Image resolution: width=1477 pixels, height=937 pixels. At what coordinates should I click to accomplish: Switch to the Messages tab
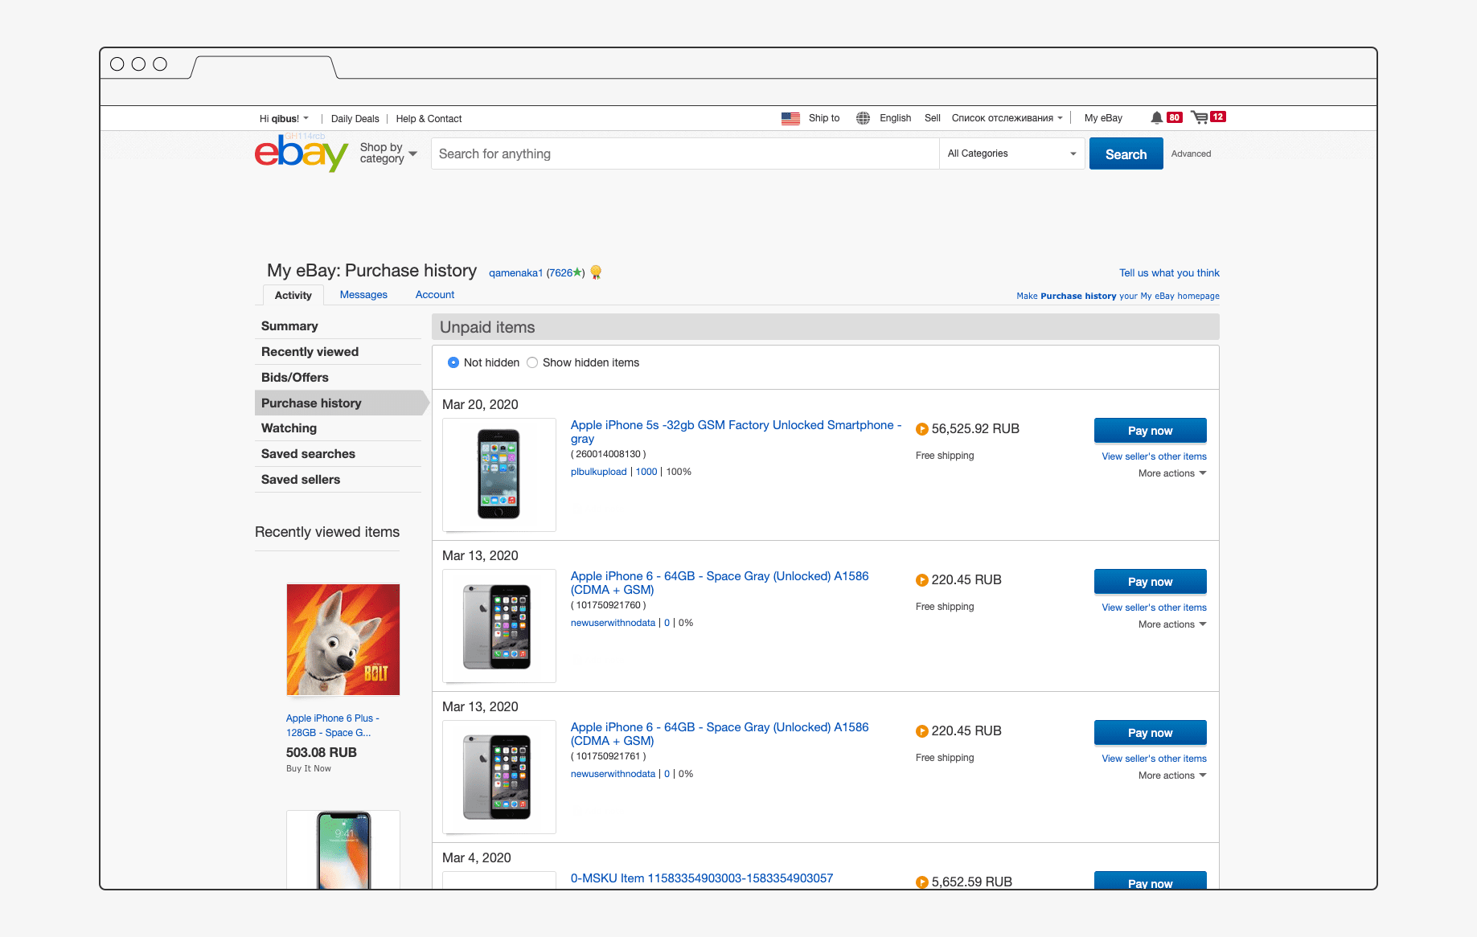coord(363,295)
